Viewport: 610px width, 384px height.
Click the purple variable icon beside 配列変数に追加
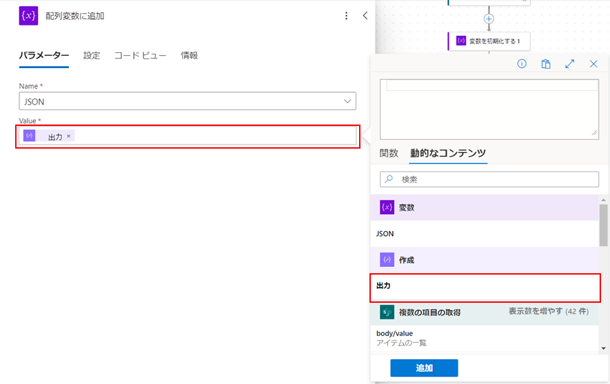pos(28,16)
